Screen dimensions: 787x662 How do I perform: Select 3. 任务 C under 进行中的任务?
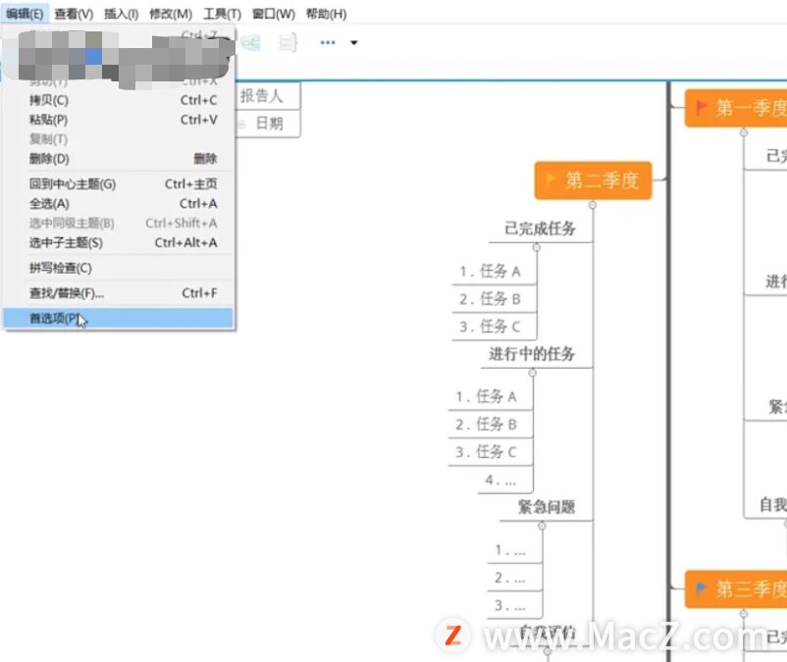pyautogui.click(x=487, y=452)
